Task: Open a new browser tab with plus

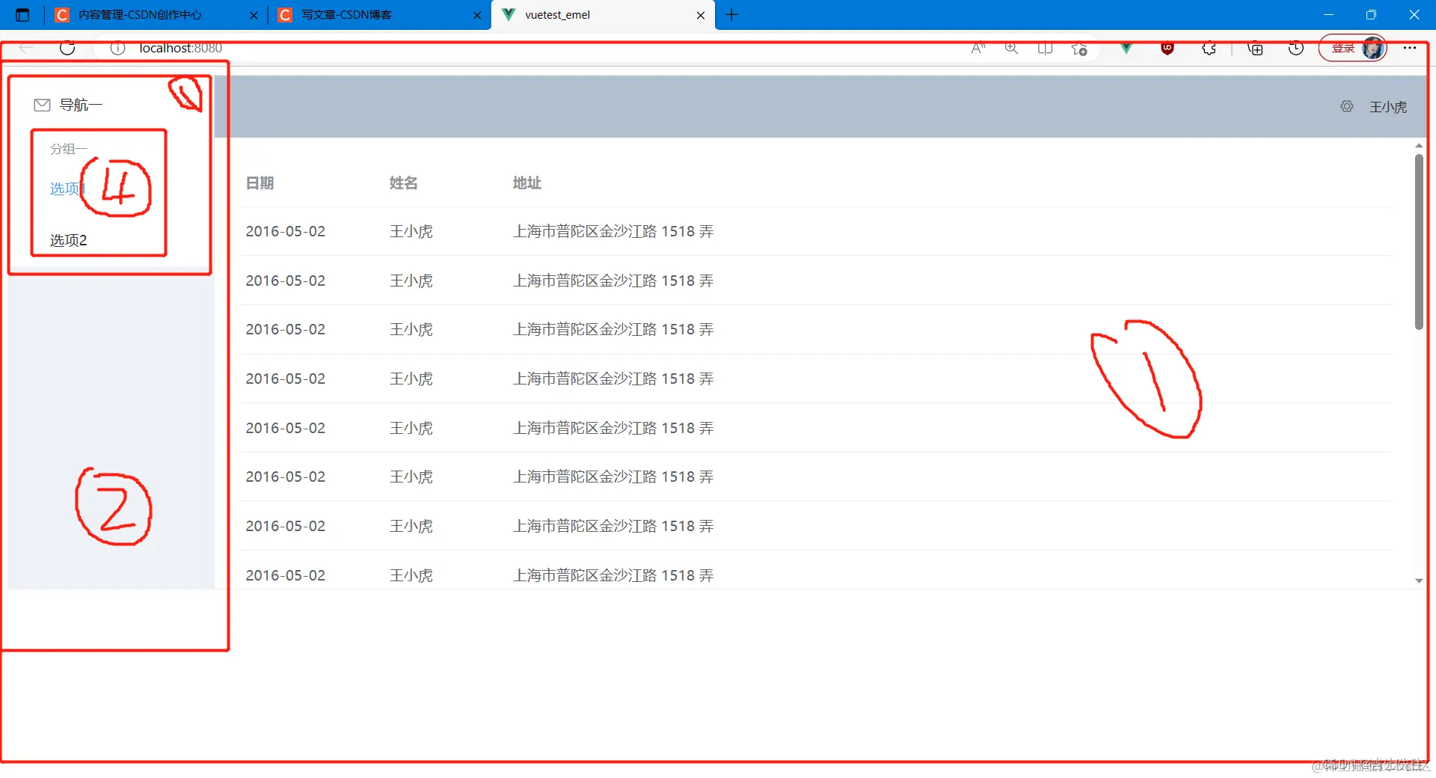Action: (x=732, y=15)
